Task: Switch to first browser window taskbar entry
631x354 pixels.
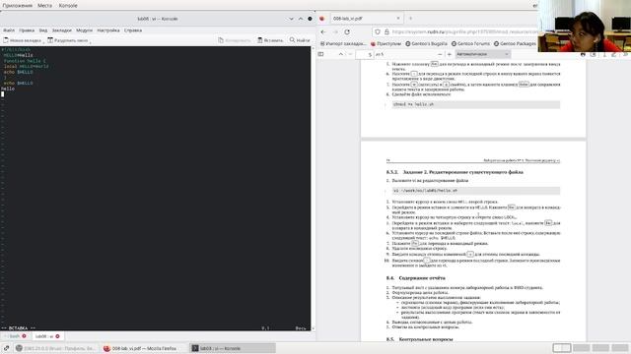Action: coord(57,348)
